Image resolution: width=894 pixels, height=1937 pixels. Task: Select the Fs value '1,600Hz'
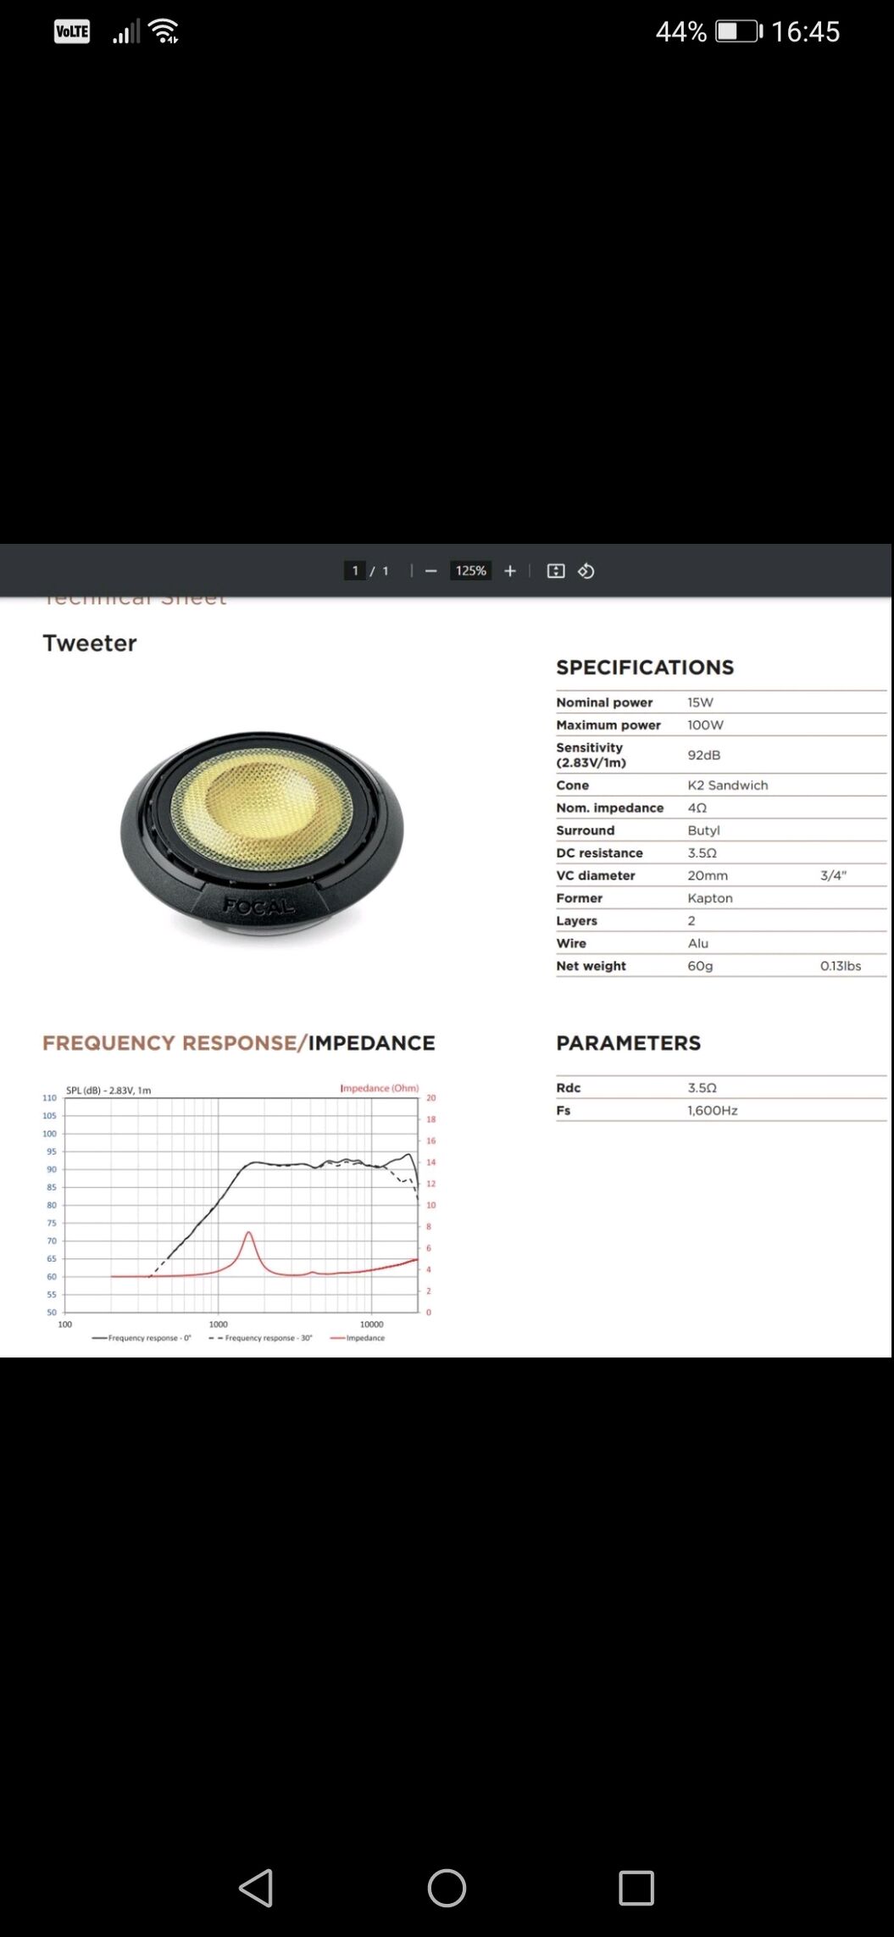point(712,1111)
